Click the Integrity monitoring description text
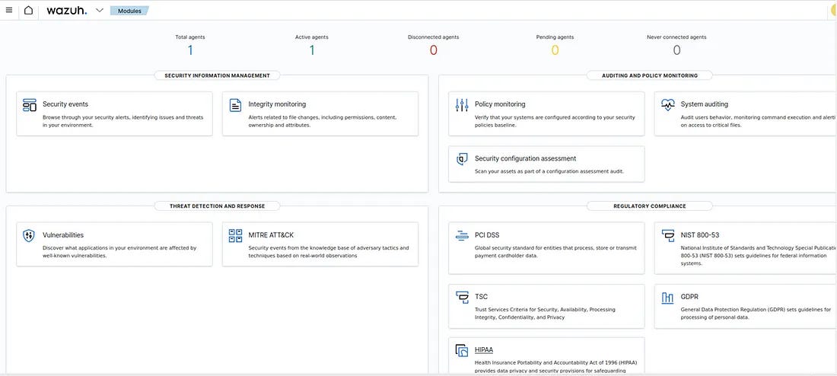This screenshot has width=837, height=376. click(323, 121)
